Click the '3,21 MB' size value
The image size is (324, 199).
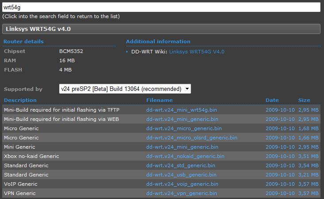308,175
